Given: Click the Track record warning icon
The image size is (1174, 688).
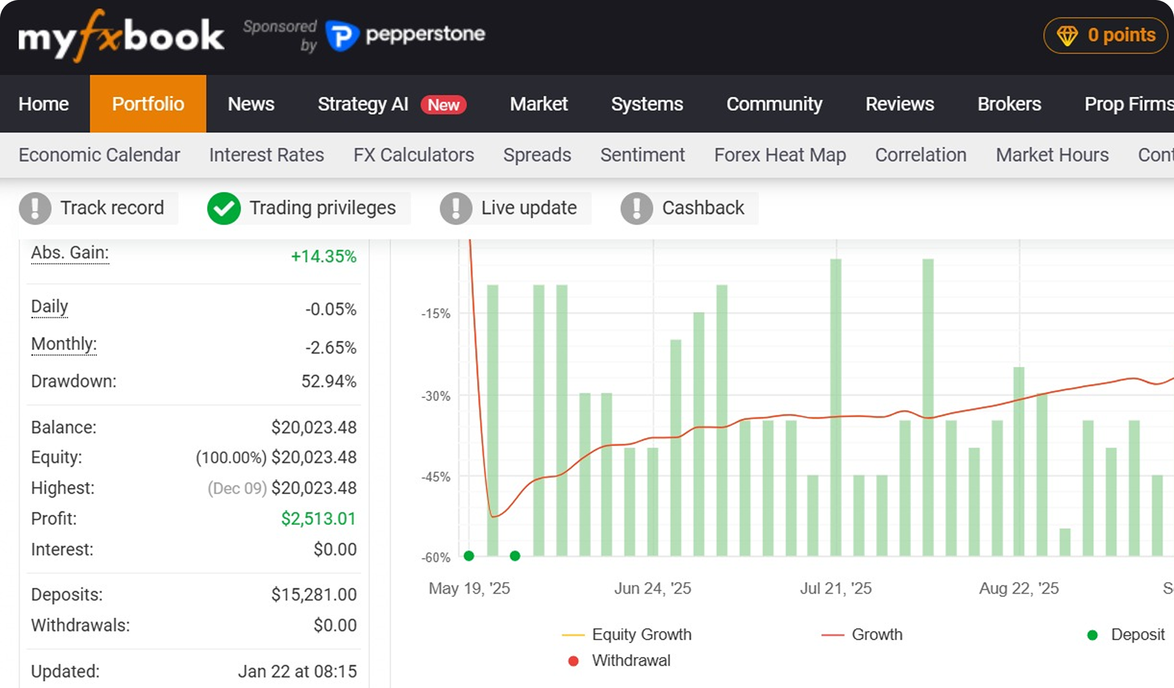Looking at the screenshot, I should tap(35, 208).
